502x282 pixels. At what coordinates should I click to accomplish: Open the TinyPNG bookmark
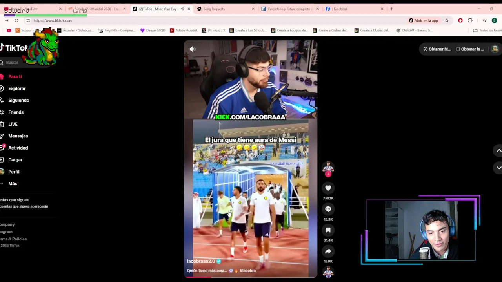tap(117, 30)
